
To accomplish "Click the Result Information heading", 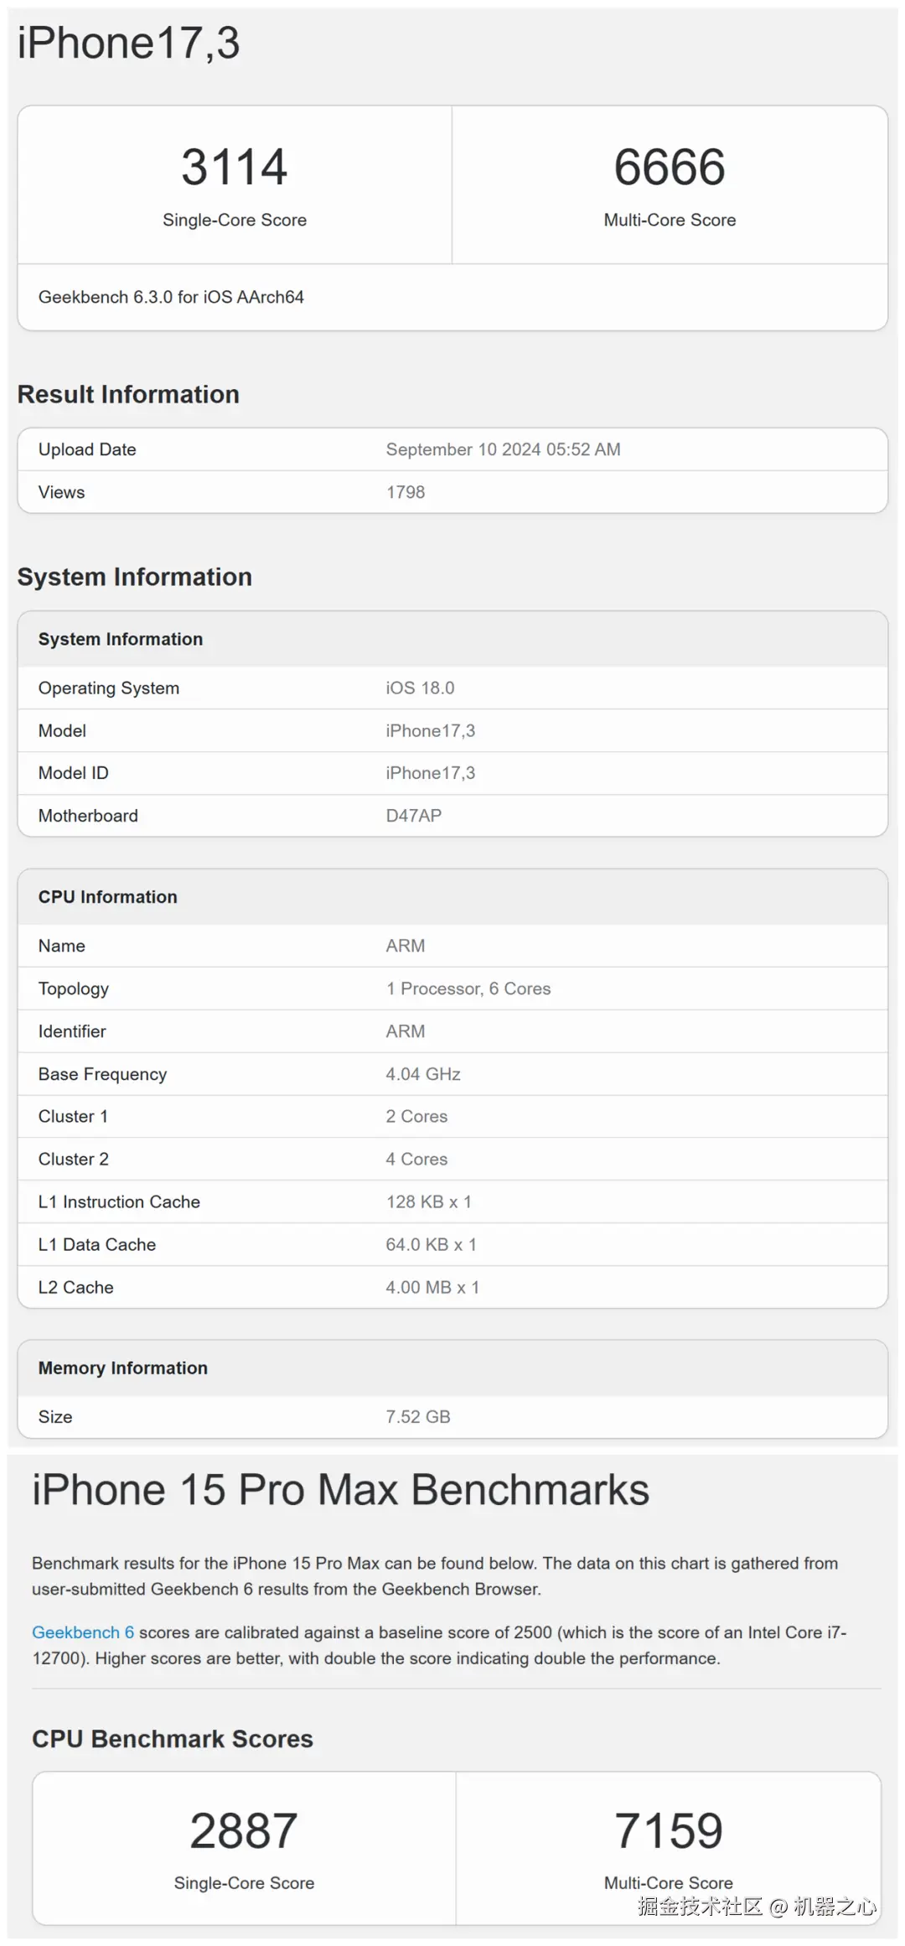I will 128,394.
